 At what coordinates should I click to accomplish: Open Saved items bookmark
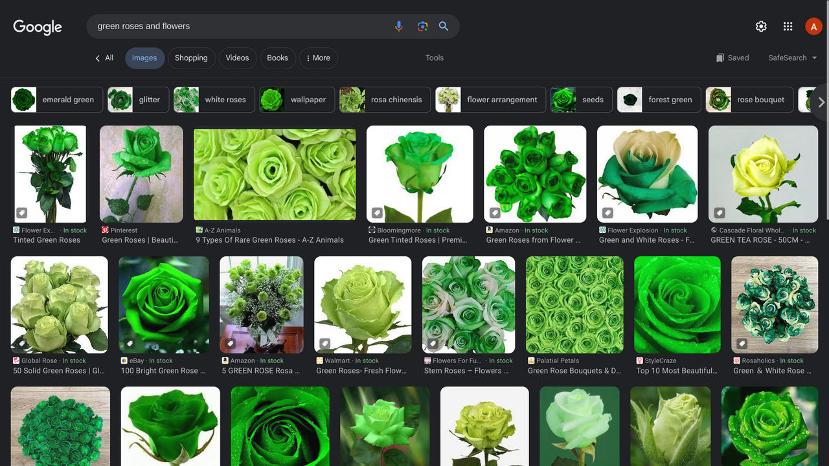pos(732,58)
